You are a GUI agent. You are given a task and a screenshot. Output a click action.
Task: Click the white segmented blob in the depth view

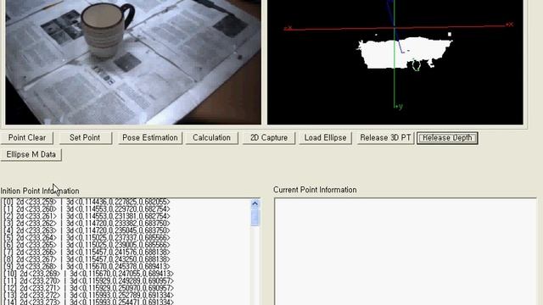pos(406,53)
